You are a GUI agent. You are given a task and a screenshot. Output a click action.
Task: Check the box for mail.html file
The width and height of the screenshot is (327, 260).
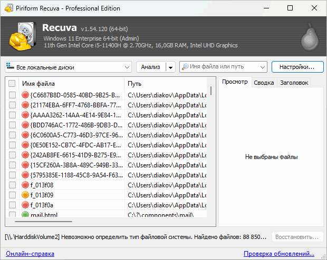[x=12, y=215]
